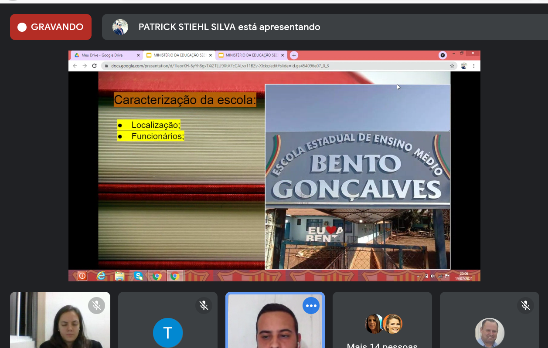This screenshot has height=348, width=548.
Task: Click the browser back arrow
Action: pos(75,66)
